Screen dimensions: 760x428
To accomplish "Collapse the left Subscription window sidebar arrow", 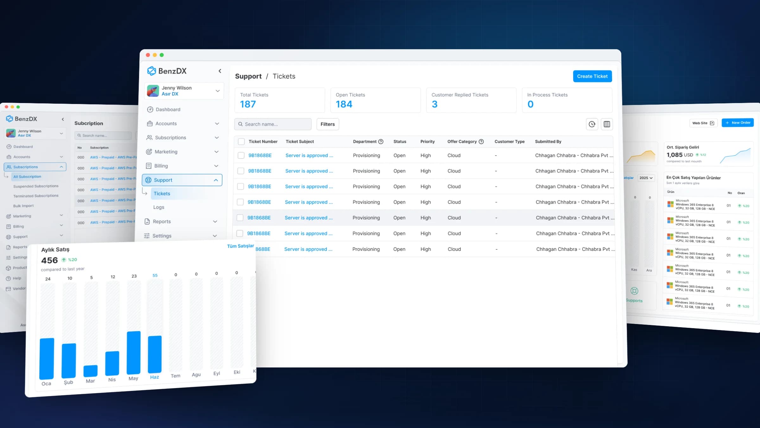I will click(63, 119).
